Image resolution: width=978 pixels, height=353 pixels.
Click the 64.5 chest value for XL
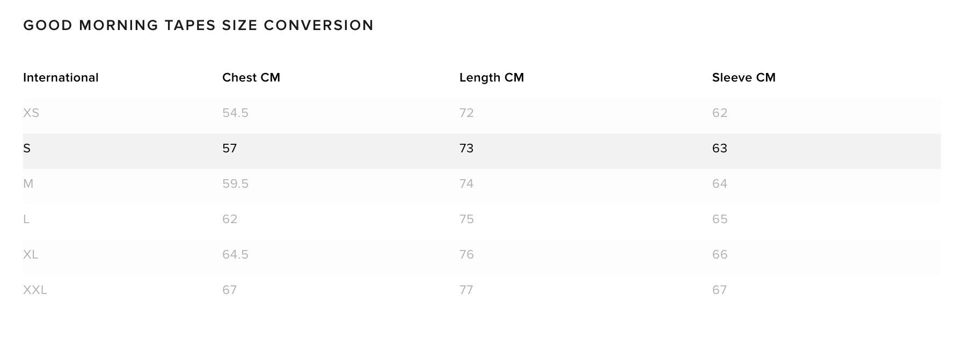[x=235, y=255]
